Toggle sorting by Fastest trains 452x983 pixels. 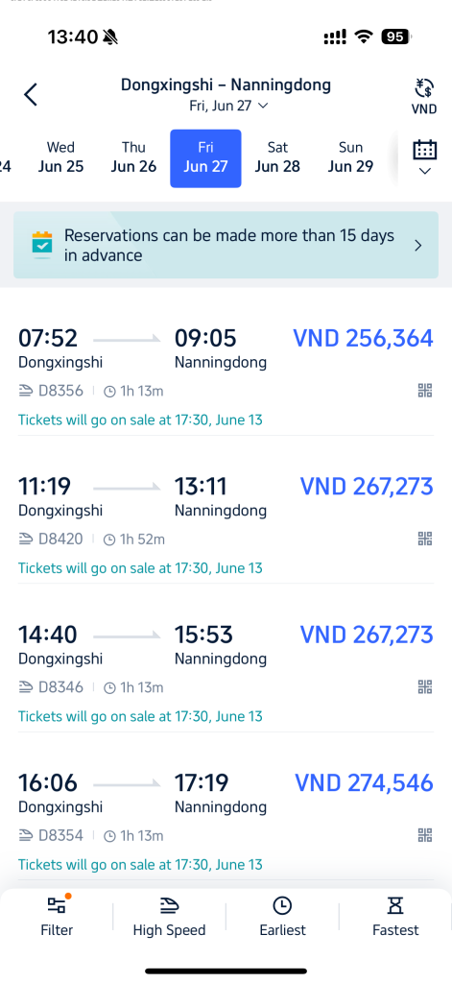coord(395,917)
